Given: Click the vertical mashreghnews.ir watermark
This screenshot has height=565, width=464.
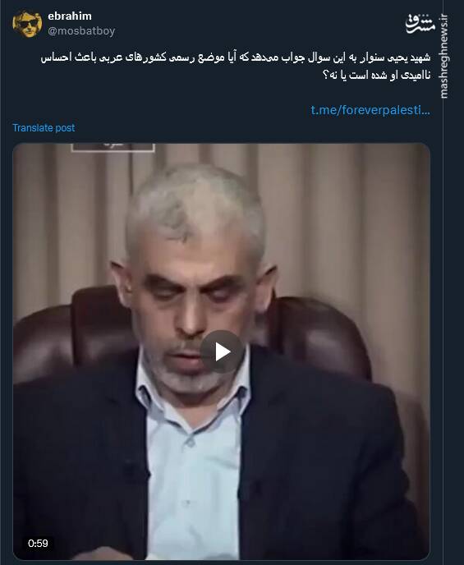Looking at the screenshot, I should click(443, 56).
